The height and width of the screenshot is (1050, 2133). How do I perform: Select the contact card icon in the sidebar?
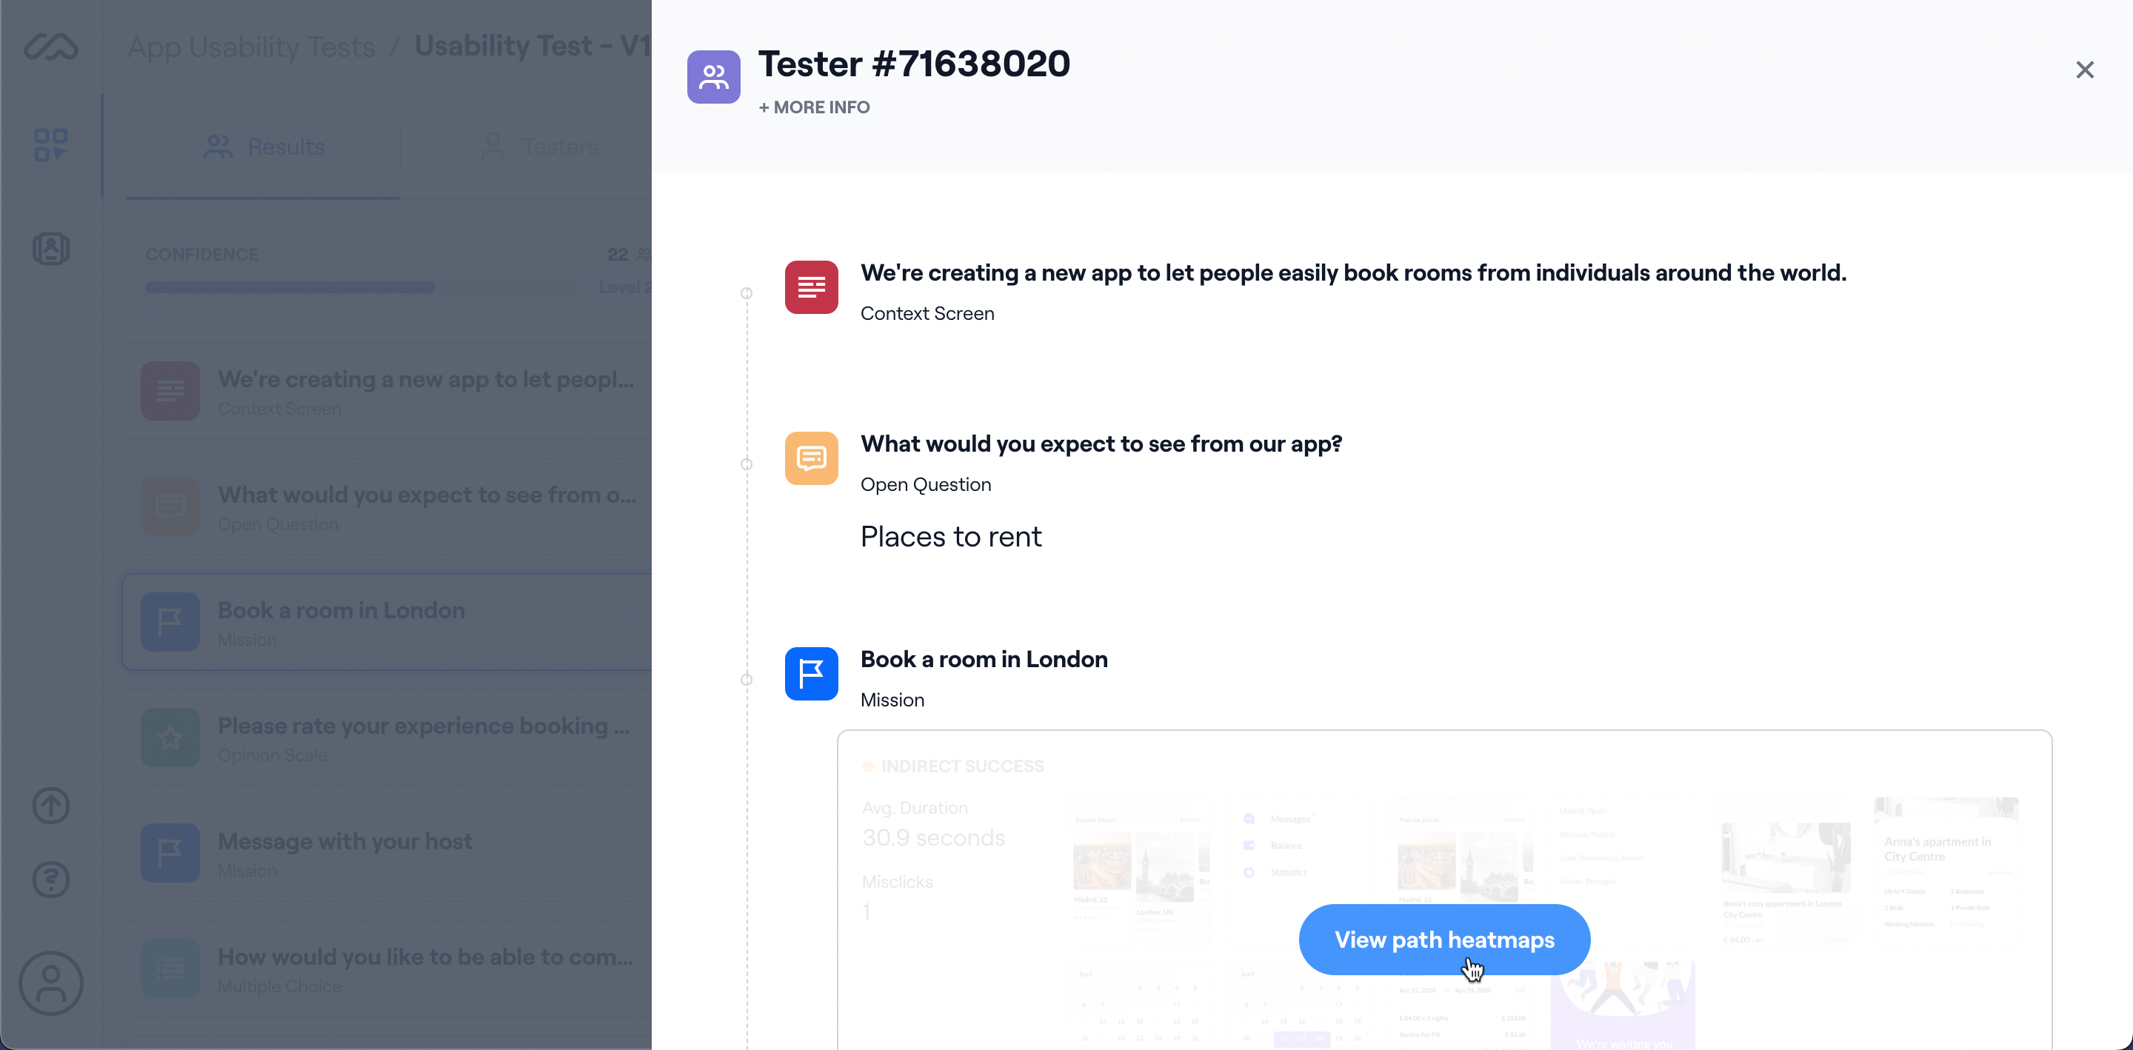pos(50,248)
